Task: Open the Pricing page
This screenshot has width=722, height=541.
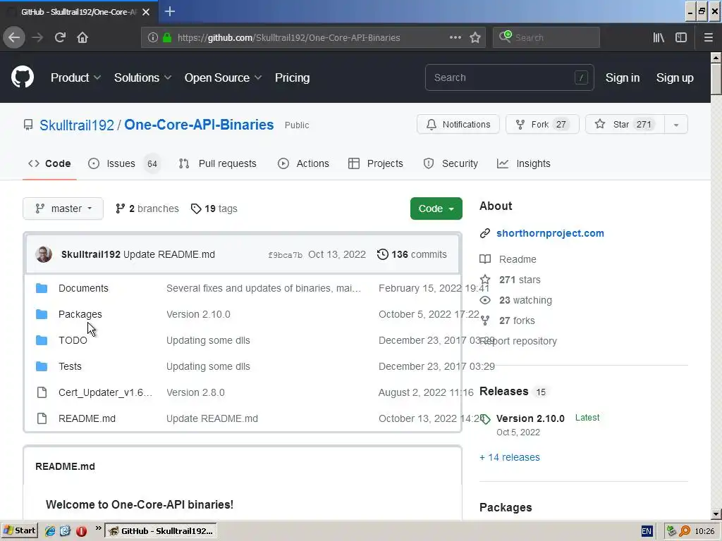Action: (292, 77)
